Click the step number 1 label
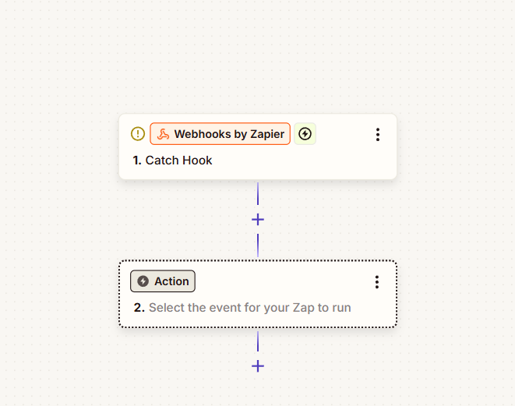The width and height of the screenshot is (515, 406). tap(137, 161)
